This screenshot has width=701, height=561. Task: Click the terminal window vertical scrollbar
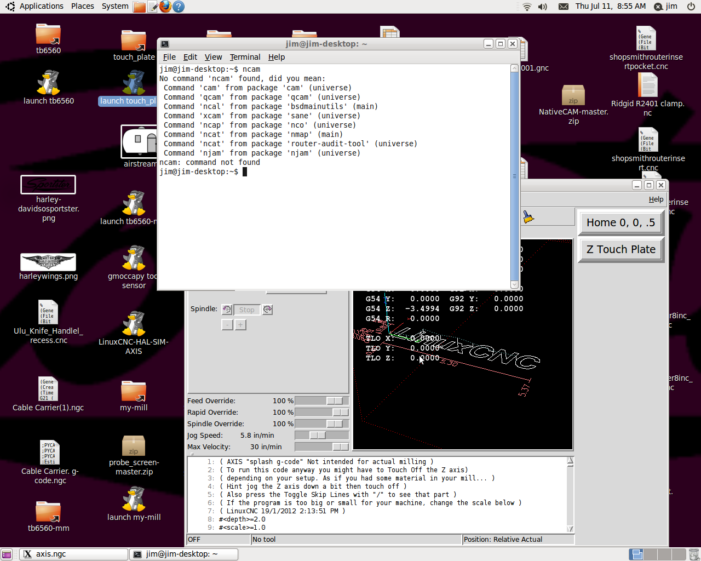coord(514,176)
